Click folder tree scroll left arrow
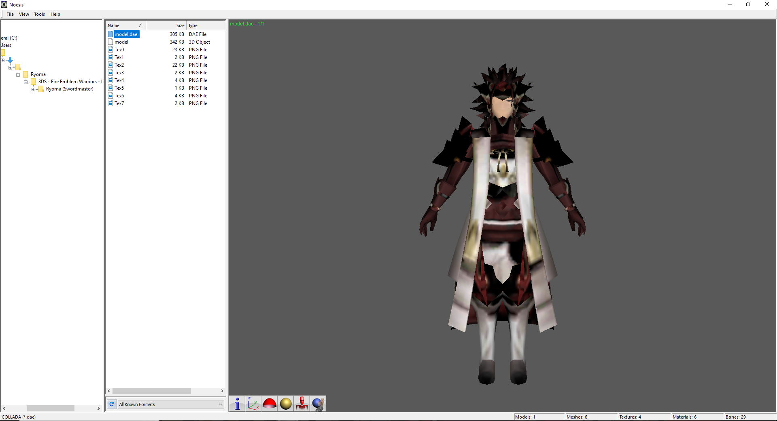This screenshot has height=421, width=777. coord(4,408)
